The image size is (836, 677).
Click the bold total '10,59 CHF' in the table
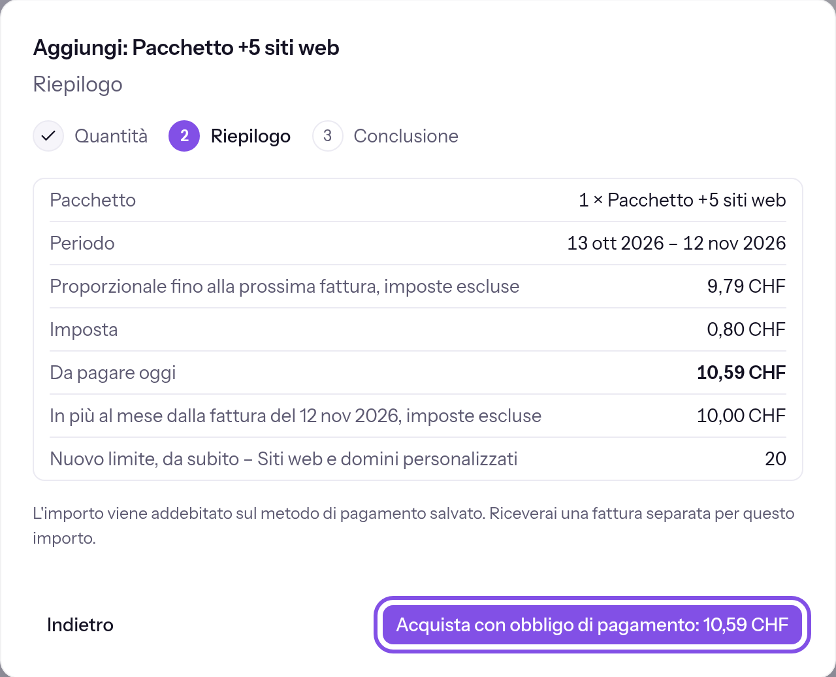(x=741, y=372)
